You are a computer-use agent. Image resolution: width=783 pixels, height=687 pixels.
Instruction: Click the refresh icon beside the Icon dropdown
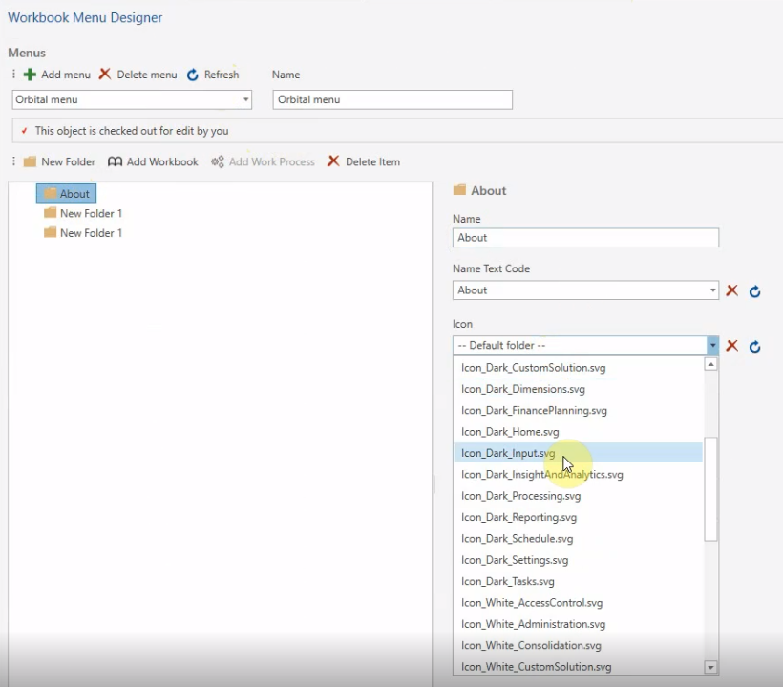pos(754,345)
